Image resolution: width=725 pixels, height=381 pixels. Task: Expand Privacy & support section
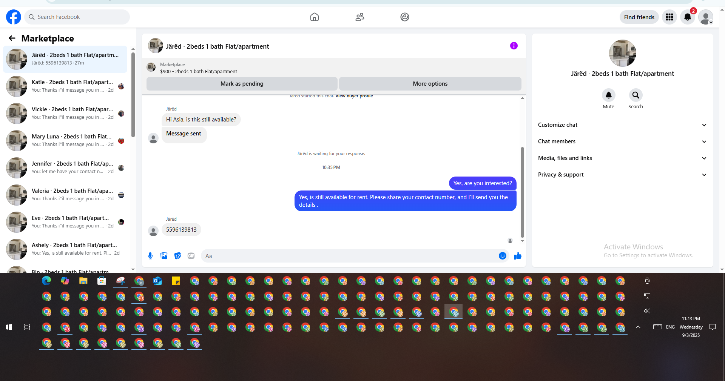click(623, 175)
